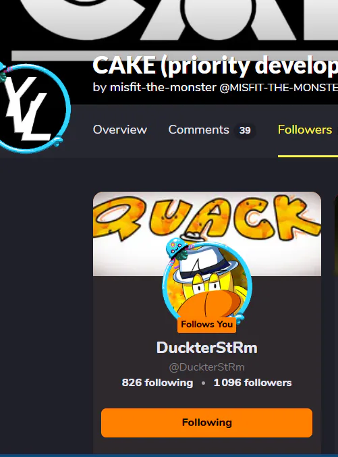Click DuckterStRm's duck profile avatar
This screenshot has width=338, height=457.
[207, 282]
